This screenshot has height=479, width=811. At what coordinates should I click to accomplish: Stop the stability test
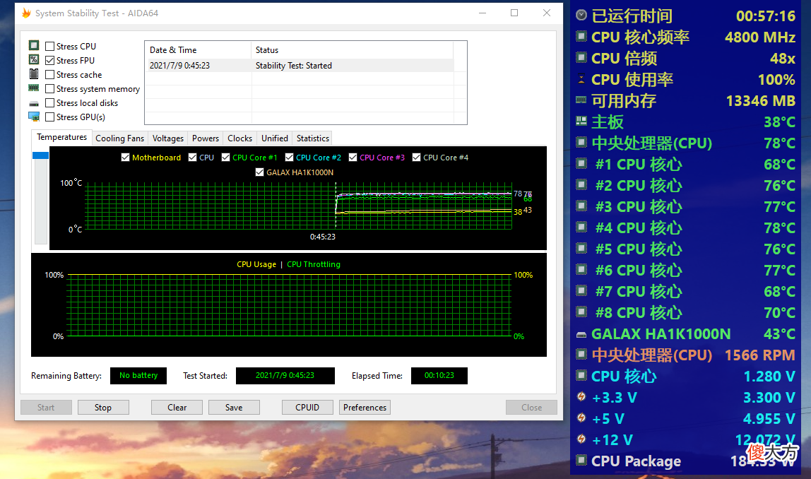coord(103,408)
